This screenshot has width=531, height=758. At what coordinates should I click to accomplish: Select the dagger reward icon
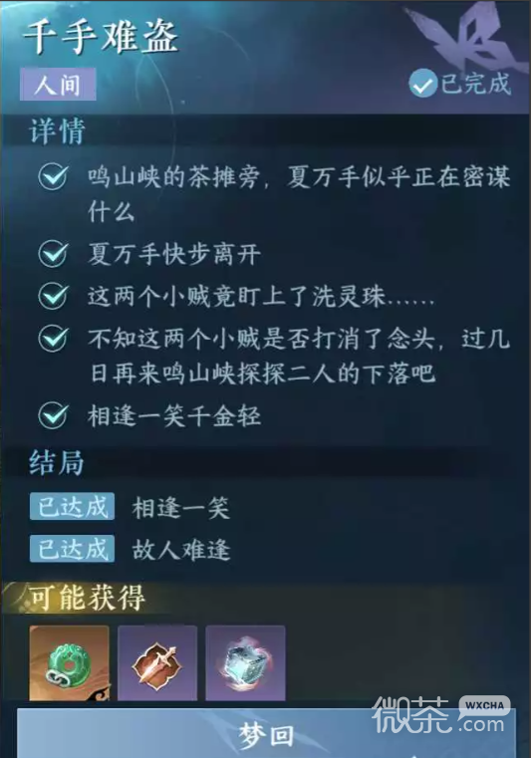click(x=157, y=662)
